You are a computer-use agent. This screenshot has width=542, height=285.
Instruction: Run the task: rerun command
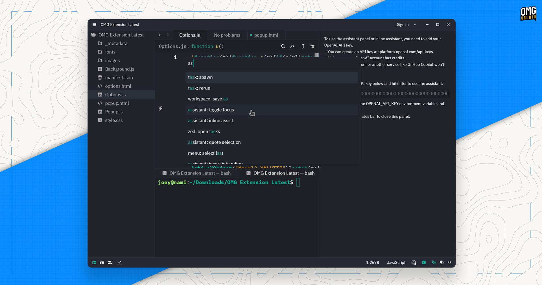pyautogui.click(x=272, y=88)
